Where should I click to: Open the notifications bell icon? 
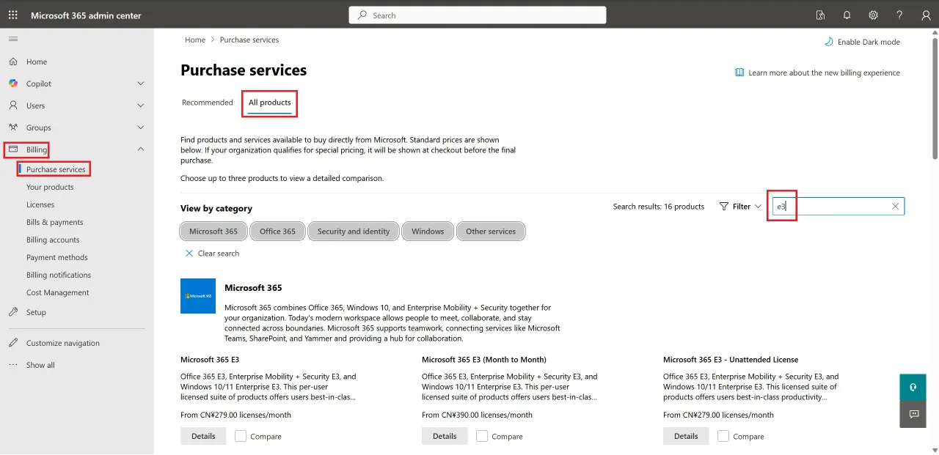point(847,15)
